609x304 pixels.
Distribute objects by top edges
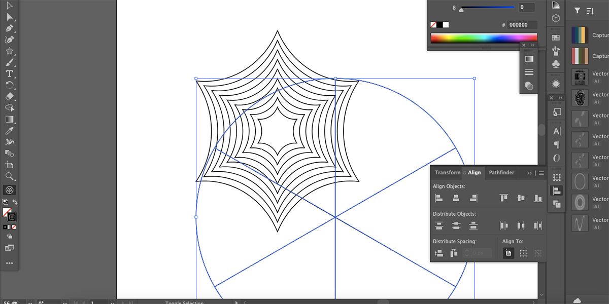pos(439,225)
